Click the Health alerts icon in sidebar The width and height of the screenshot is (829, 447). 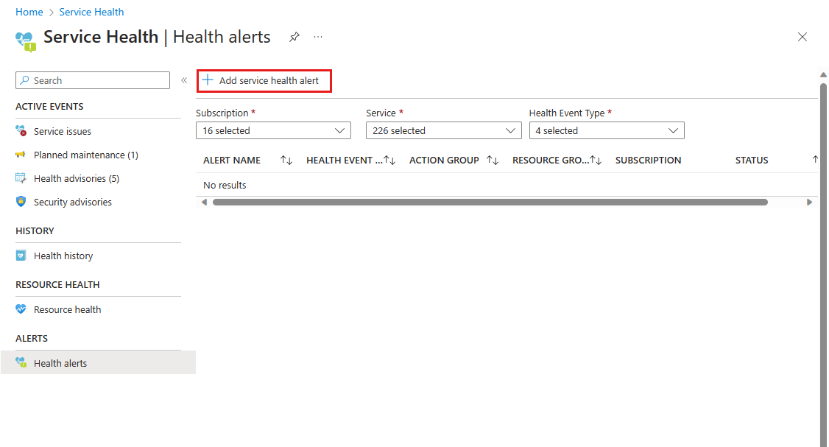point(21,362)
